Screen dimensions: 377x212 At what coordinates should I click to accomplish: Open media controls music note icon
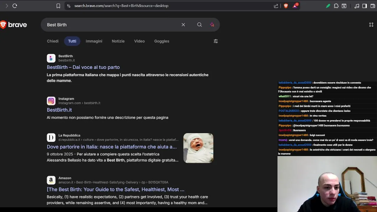click(357, 6)
